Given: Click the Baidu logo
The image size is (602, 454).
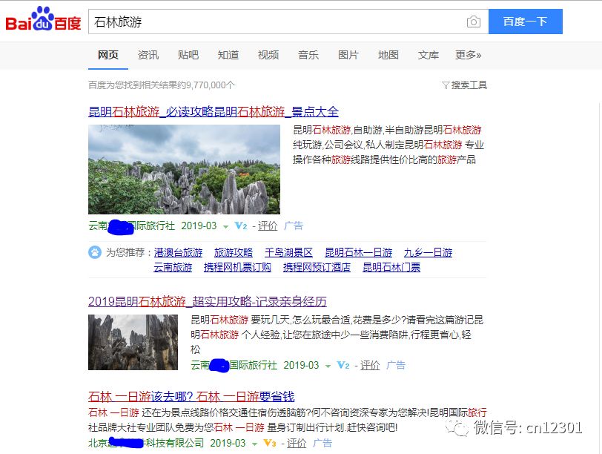Looking at the screenshot, I should click(43, 19).
